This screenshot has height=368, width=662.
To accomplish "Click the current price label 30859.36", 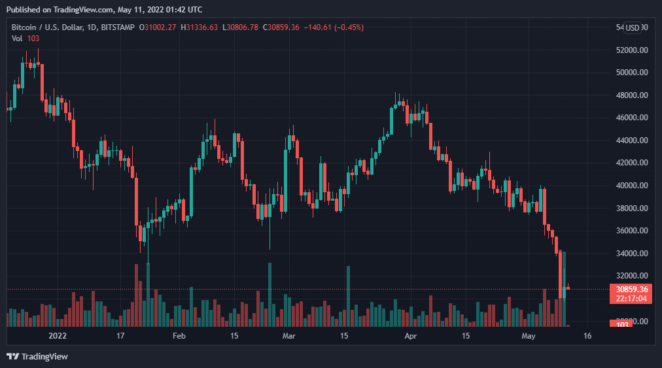I will tap(632, 290).
